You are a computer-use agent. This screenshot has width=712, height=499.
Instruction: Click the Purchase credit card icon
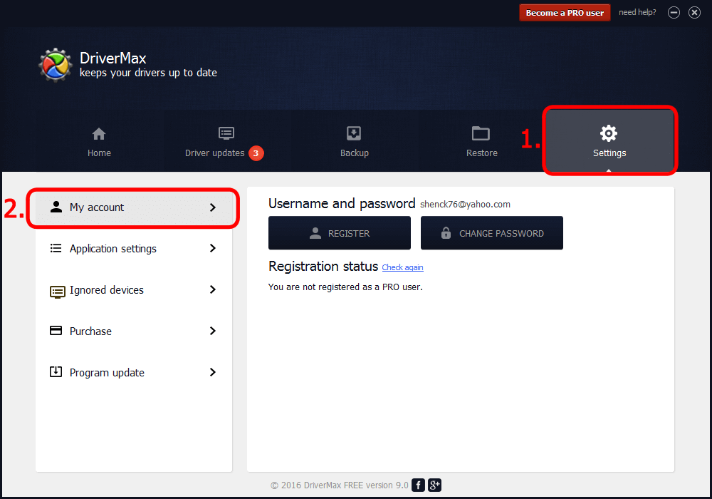(56, 330)
